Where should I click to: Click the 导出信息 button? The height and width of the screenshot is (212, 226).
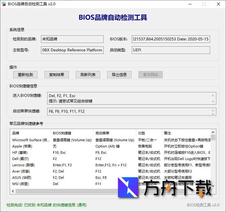pyautogui.click(x=119, y=75)
